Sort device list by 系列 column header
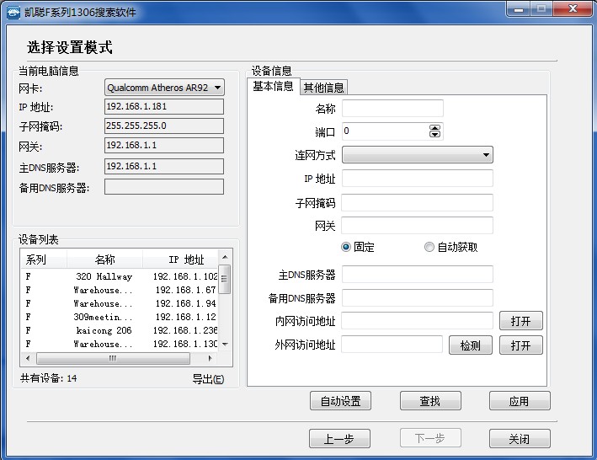The image size is (597, 460). 44,259
